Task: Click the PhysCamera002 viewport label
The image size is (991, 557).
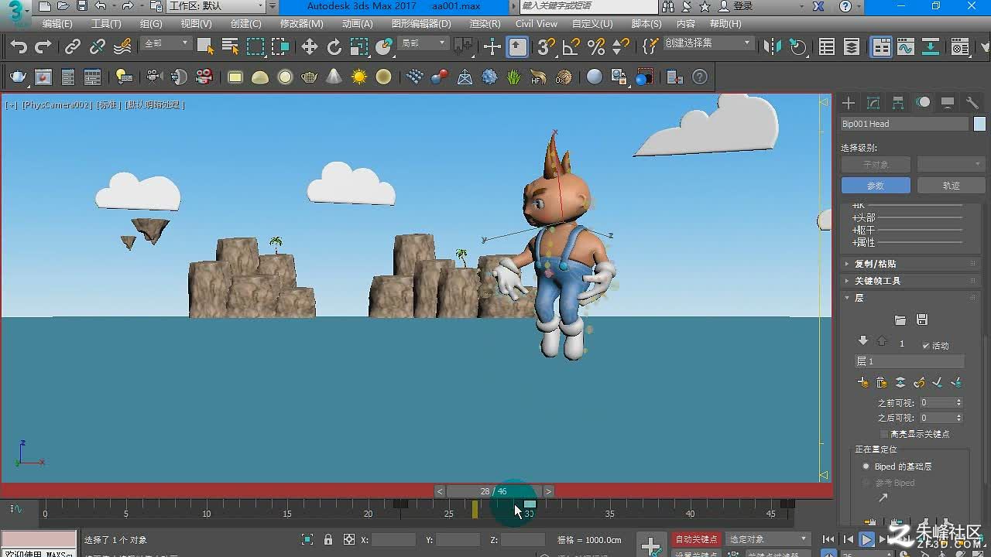Action: tap(57, 104)
